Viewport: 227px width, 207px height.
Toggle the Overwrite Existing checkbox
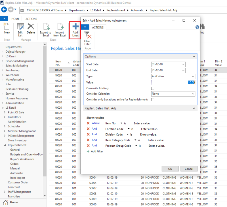coord(153,88)
